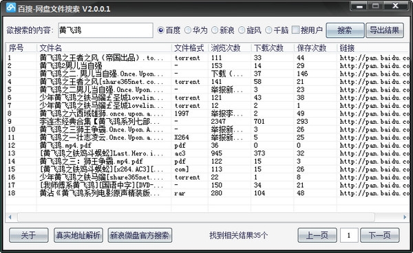Select row 16 少年黄飞鸿之铁马骝[share365net
Screen dimensions: 413x253
tap(208, 177)
